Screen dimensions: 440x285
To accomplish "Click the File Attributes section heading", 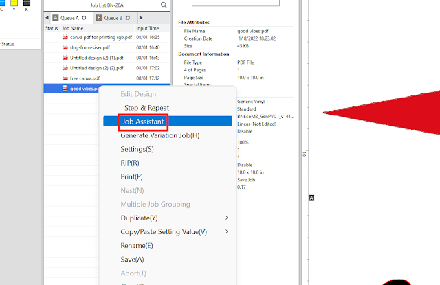I will (x=194, y=22).
